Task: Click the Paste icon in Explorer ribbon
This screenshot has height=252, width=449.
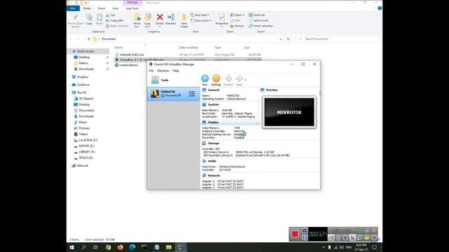Action: 100,17
